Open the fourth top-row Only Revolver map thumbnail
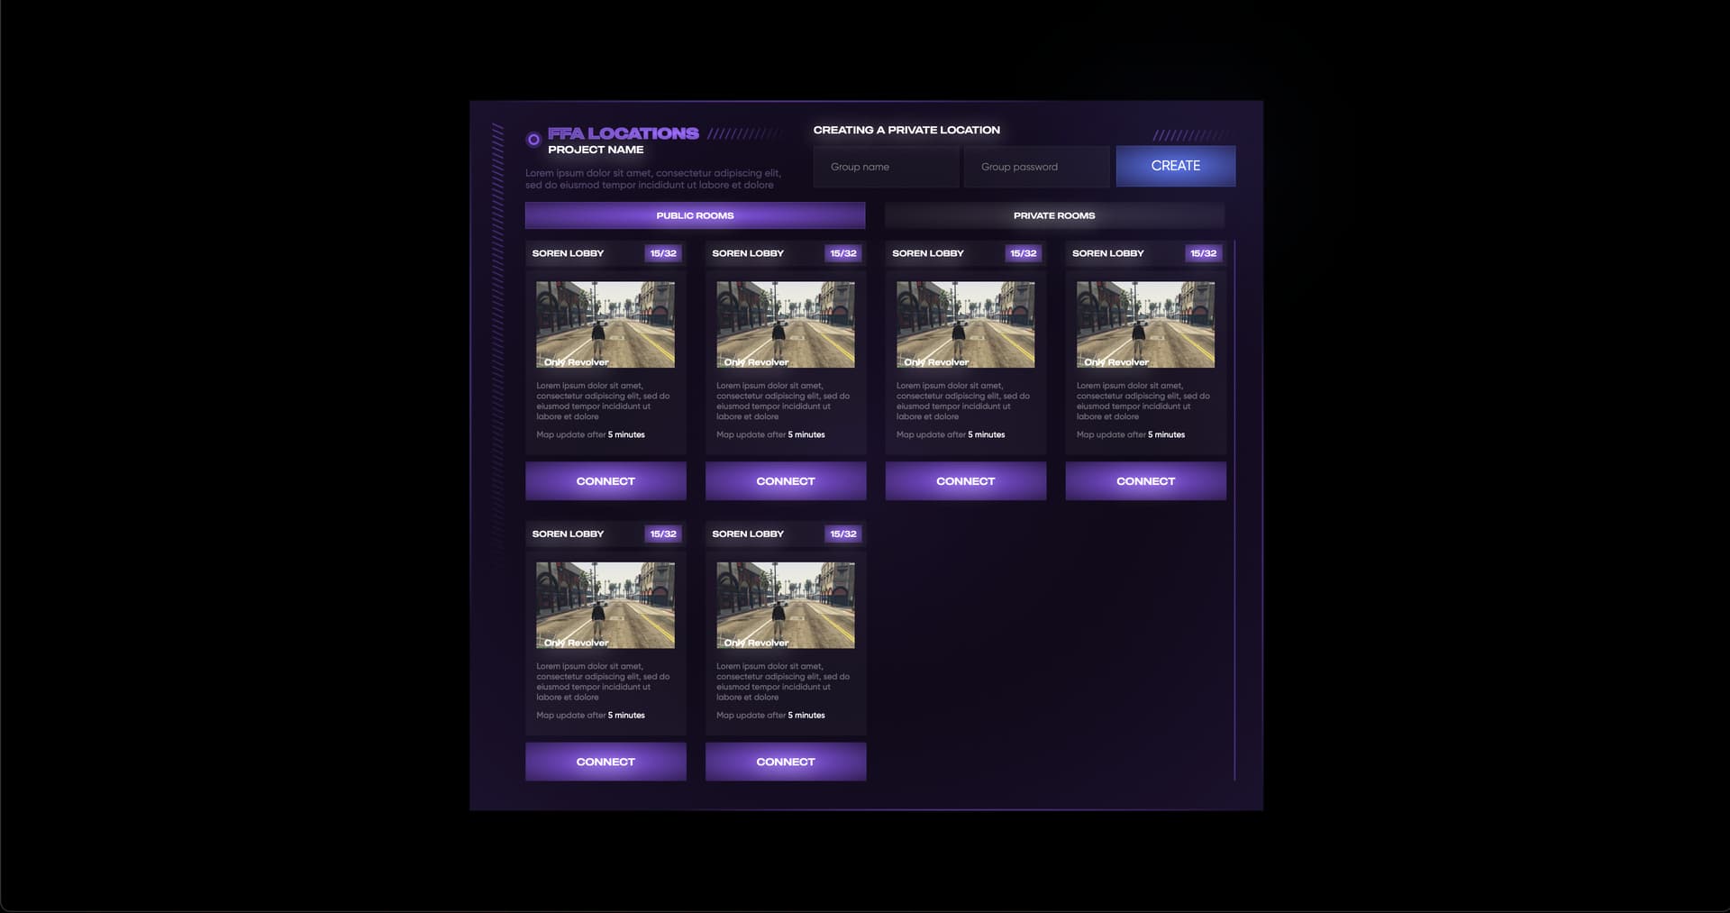1730x913 pixels. point(1146,324)
